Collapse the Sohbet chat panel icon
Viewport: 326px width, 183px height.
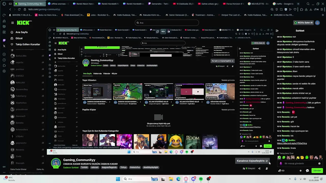[x=277, y=31]
